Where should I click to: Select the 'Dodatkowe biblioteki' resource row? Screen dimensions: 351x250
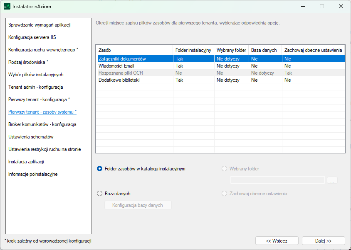tap(119, 80)
